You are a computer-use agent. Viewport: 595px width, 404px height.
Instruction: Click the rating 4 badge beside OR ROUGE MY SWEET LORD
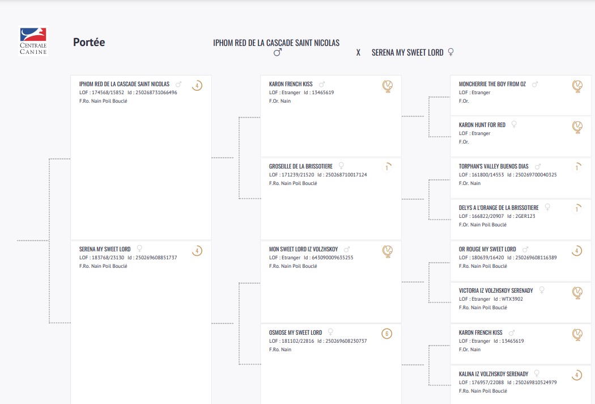point(577,251)
